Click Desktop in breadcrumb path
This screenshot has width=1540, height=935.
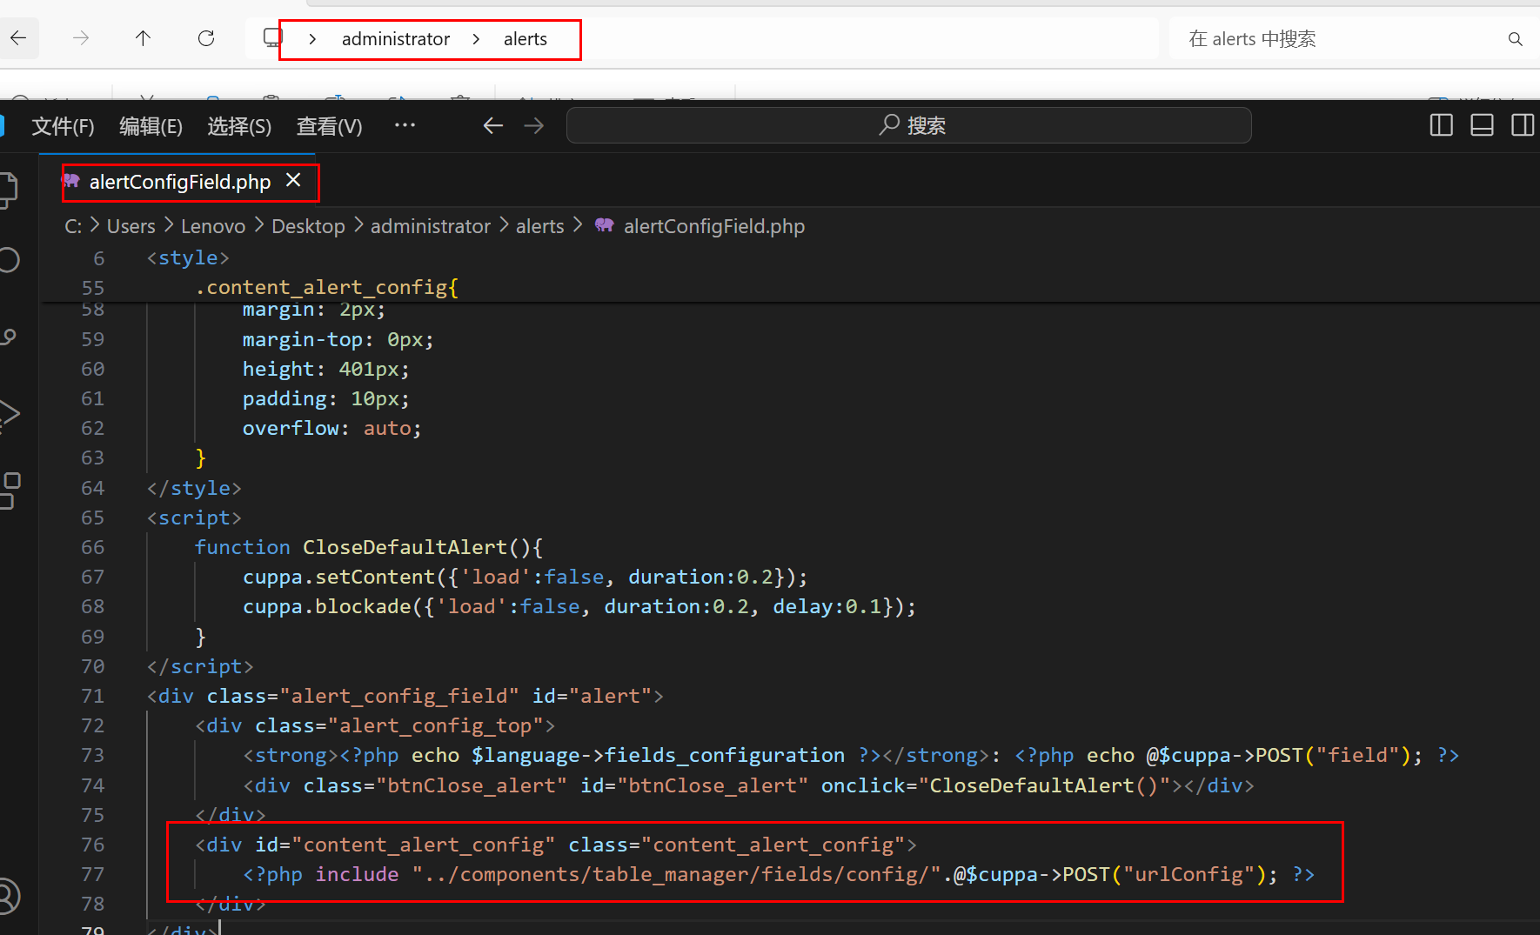coord(308,226)
